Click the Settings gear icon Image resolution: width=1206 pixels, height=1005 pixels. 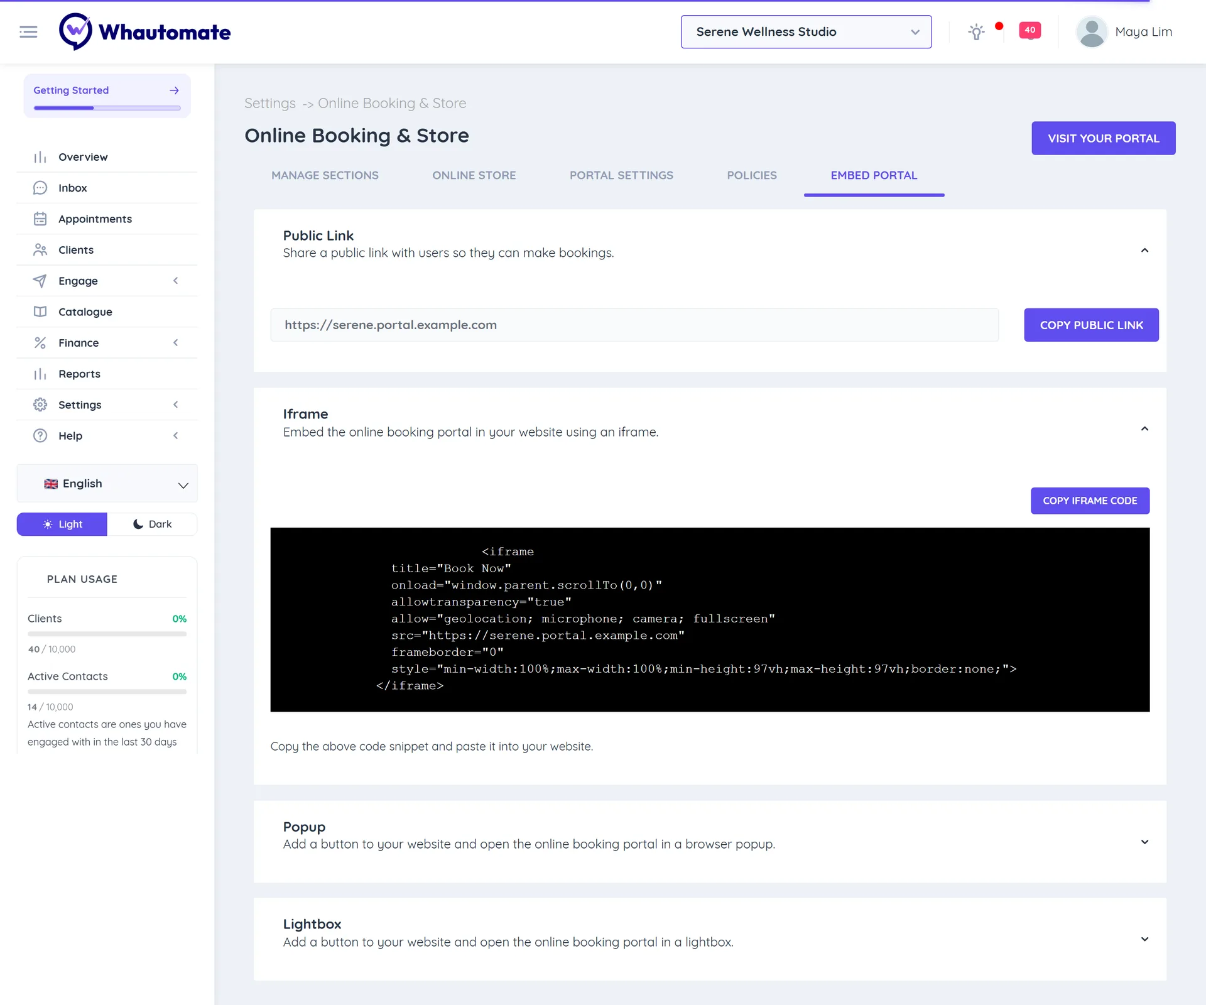(x=40, y=405)
